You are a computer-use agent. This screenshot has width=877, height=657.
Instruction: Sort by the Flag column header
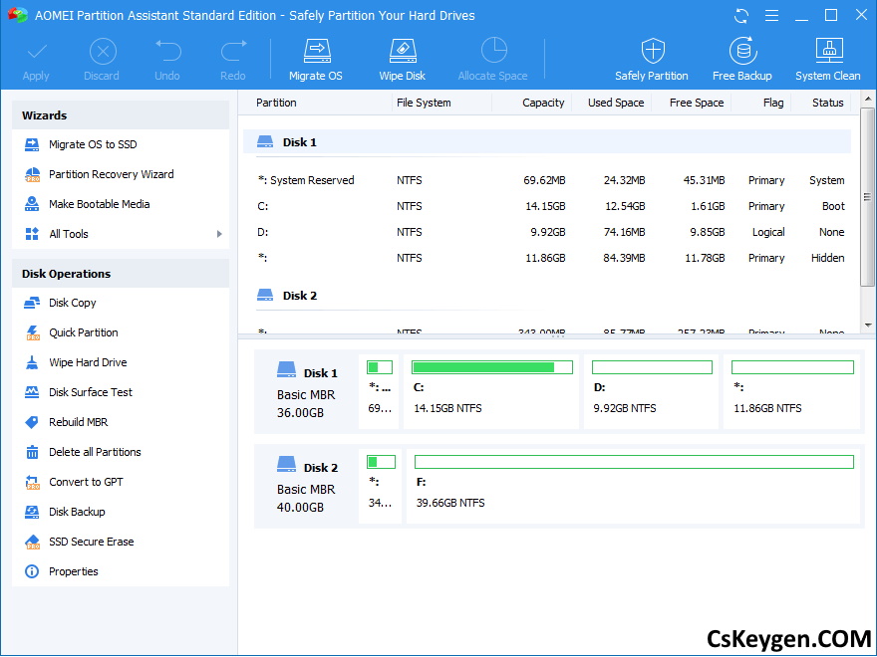pyautogui.click(x=773, y=103)
